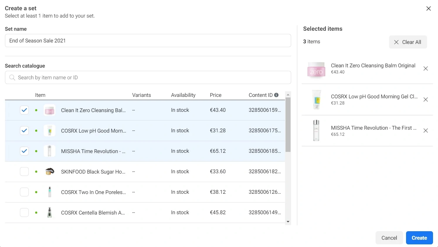Select the SKINFOOD Black Sugar checkbox

pos(24,171)
